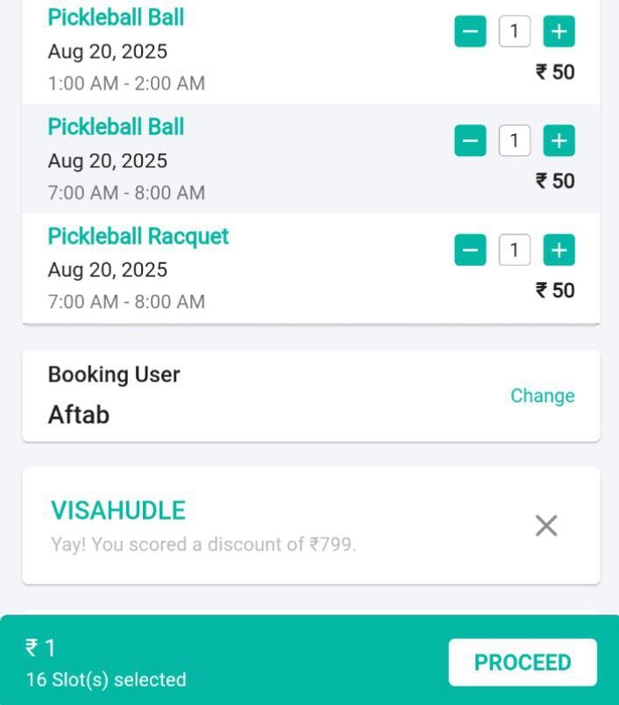
Task: Tap the Booking User card name Aftab
Action: (x=79, y=415)
